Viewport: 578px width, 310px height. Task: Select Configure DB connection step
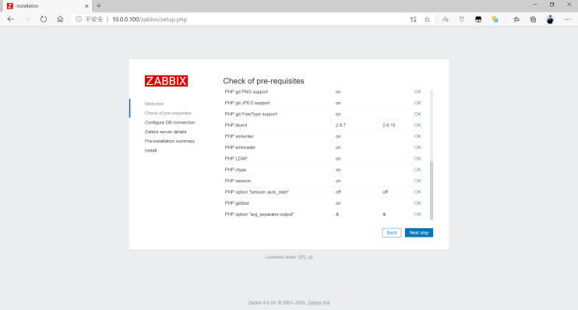(170, 122)
